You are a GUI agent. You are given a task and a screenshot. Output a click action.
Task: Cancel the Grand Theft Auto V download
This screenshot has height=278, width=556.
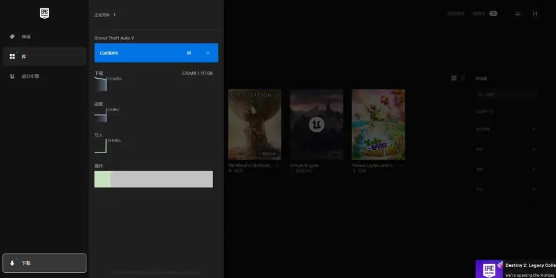pyautogui.click(x=207, y=53)
